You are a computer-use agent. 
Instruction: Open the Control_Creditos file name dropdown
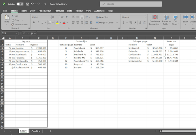59,4
